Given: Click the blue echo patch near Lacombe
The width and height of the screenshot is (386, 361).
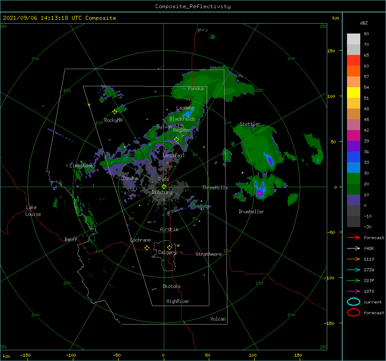Looking at the screenshot, I should tap(188, 114).
